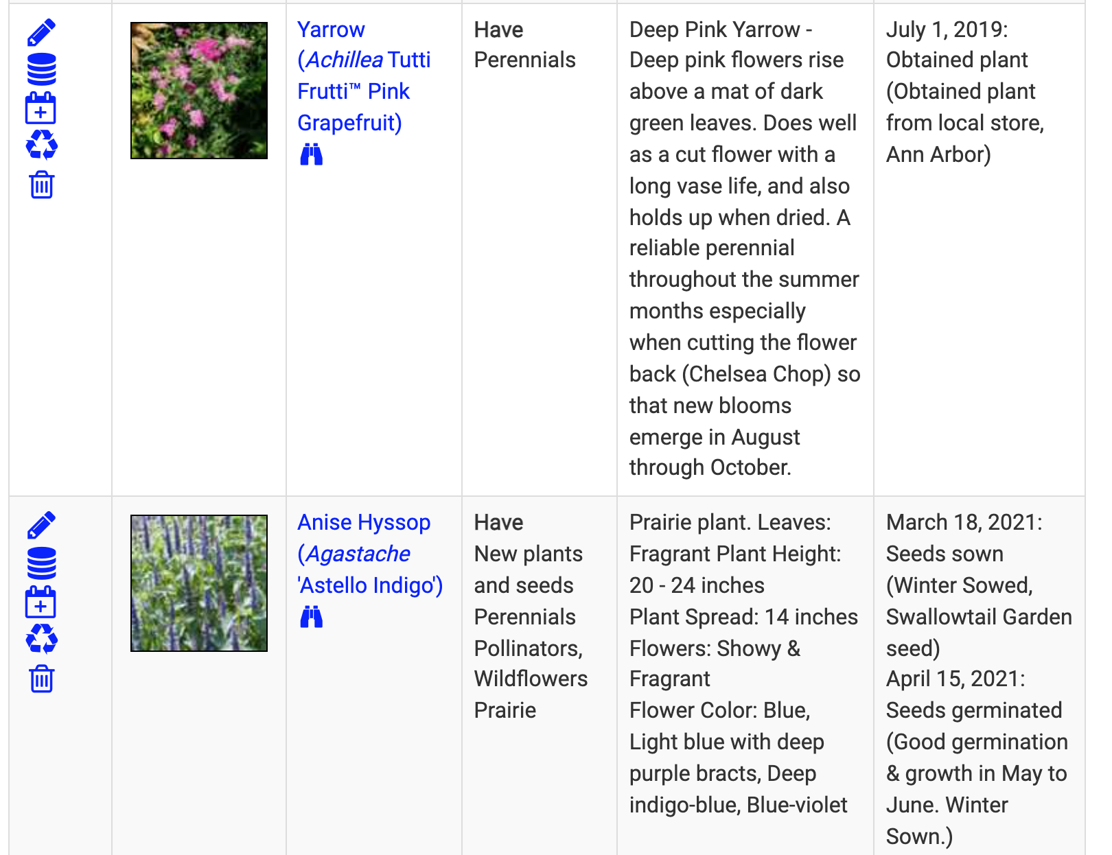Image resolution: width=1112 pixels, height=855 pixels.
Task: Click the binoculars icon under Anise Hyssop name
Action: (311, 617)
